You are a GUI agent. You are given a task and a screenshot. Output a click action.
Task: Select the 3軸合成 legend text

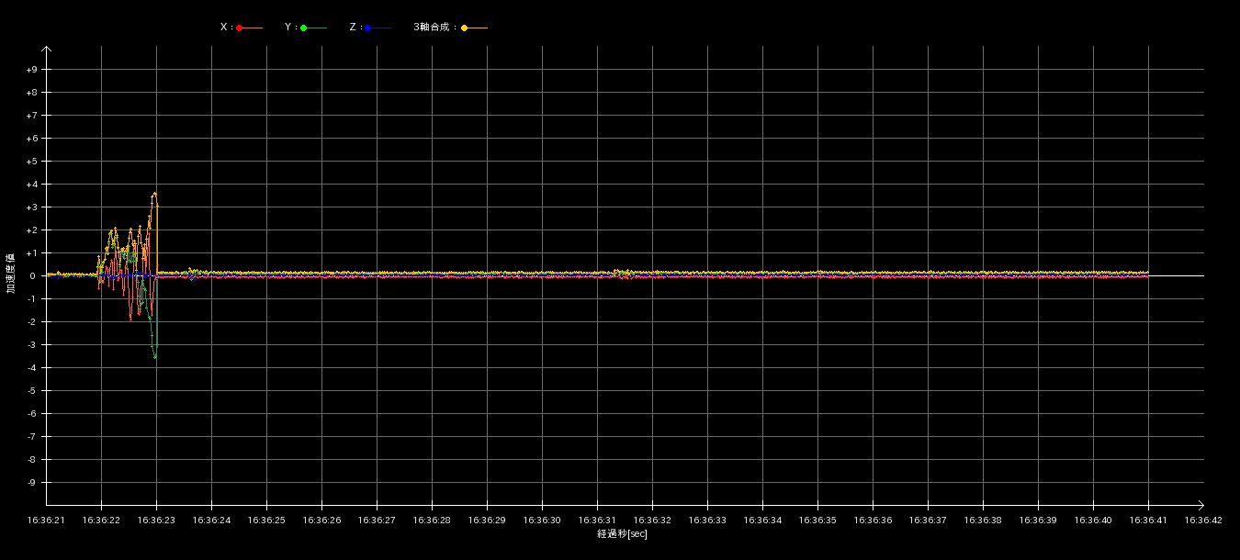coord(434,28)
